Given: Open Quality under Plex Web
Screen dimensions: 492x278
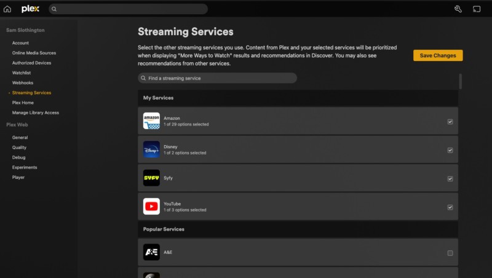Looking at the screenshot, I should (19, 148).
